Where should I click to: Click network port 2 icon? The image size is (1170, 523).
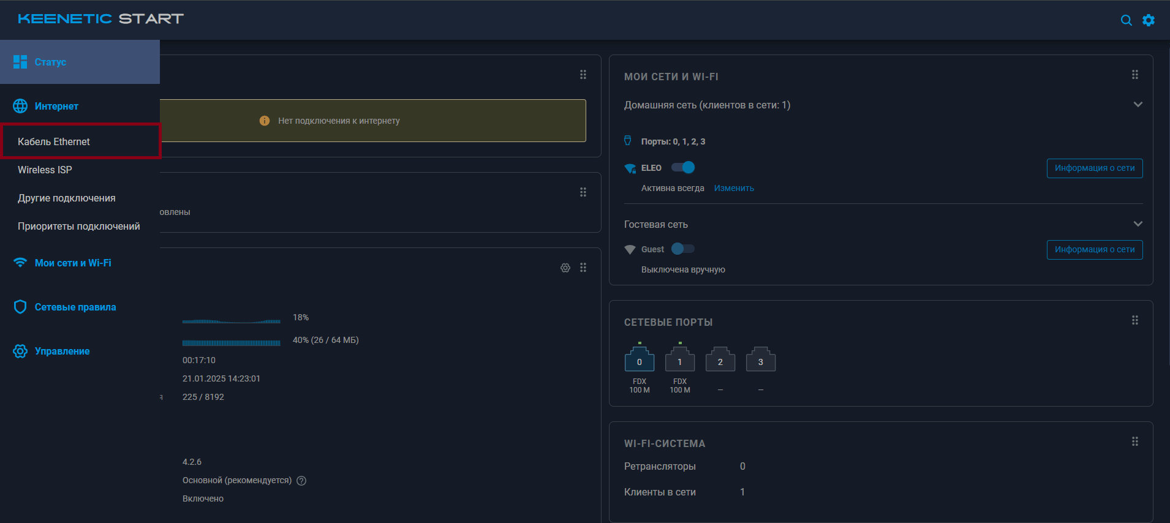[x=720, y=360]
